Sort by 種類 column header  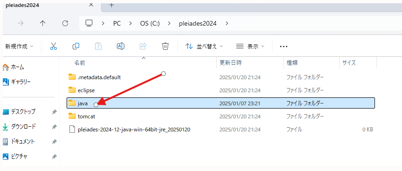[x=292, y=62]
